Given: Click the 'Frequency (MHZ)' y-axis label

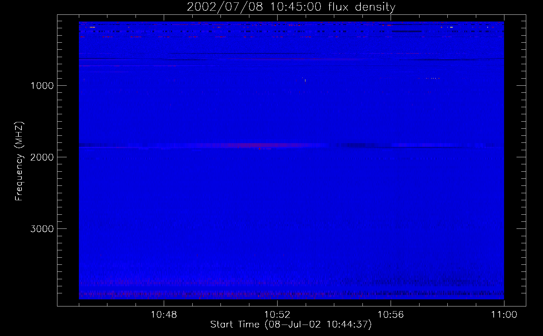Looking at the screenshot, I should click(19, 161).
